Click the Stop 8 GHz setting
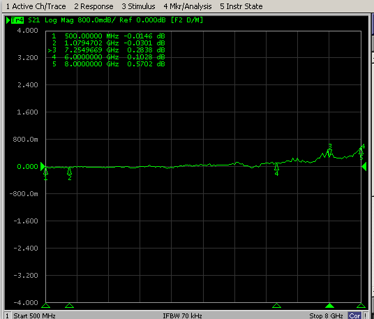374x319 pixels. point(326,316)
